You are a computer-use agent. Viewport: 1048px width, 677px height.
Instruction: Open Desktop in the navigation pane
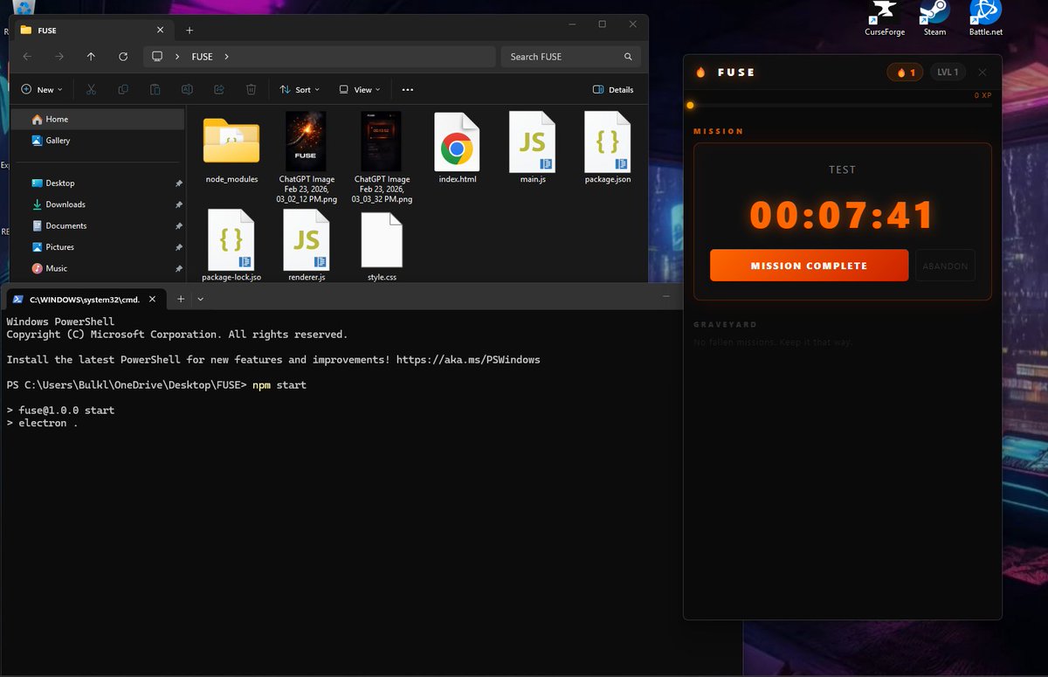(x=98, y=183)
